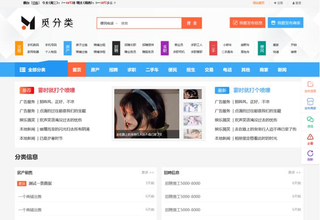
Task: Open the 手机号码 link
Action: pyautogui.click(x=51, y=45)
